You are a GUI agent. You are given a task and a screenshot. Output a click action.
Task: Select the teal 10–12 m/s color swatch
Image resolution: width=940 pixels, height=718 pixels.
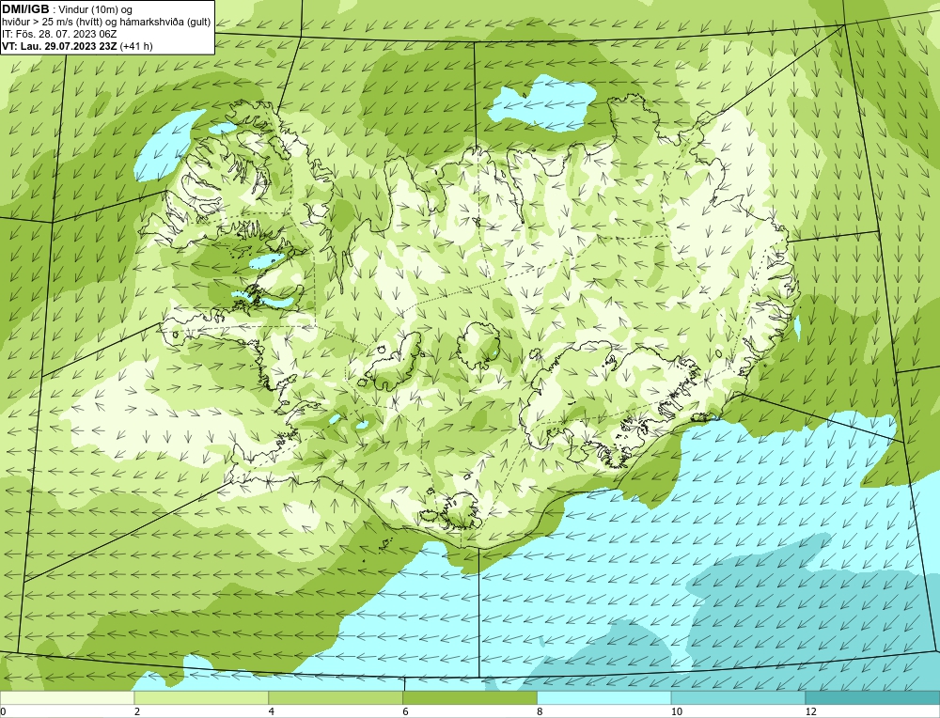pyautogui.click(x=739, y=697)
